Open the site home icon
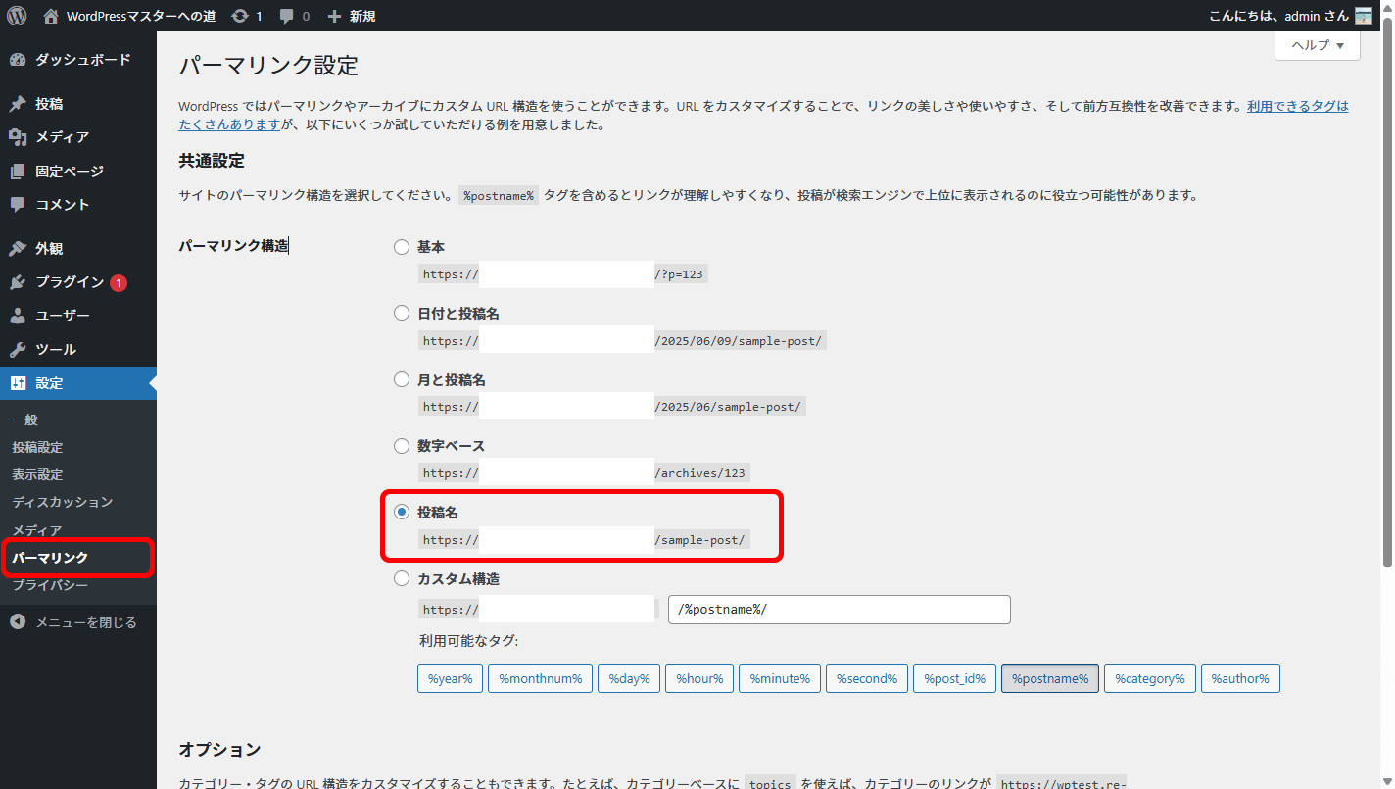The width and height of the screenshot is (1395, 789). (x=52, y=16)
